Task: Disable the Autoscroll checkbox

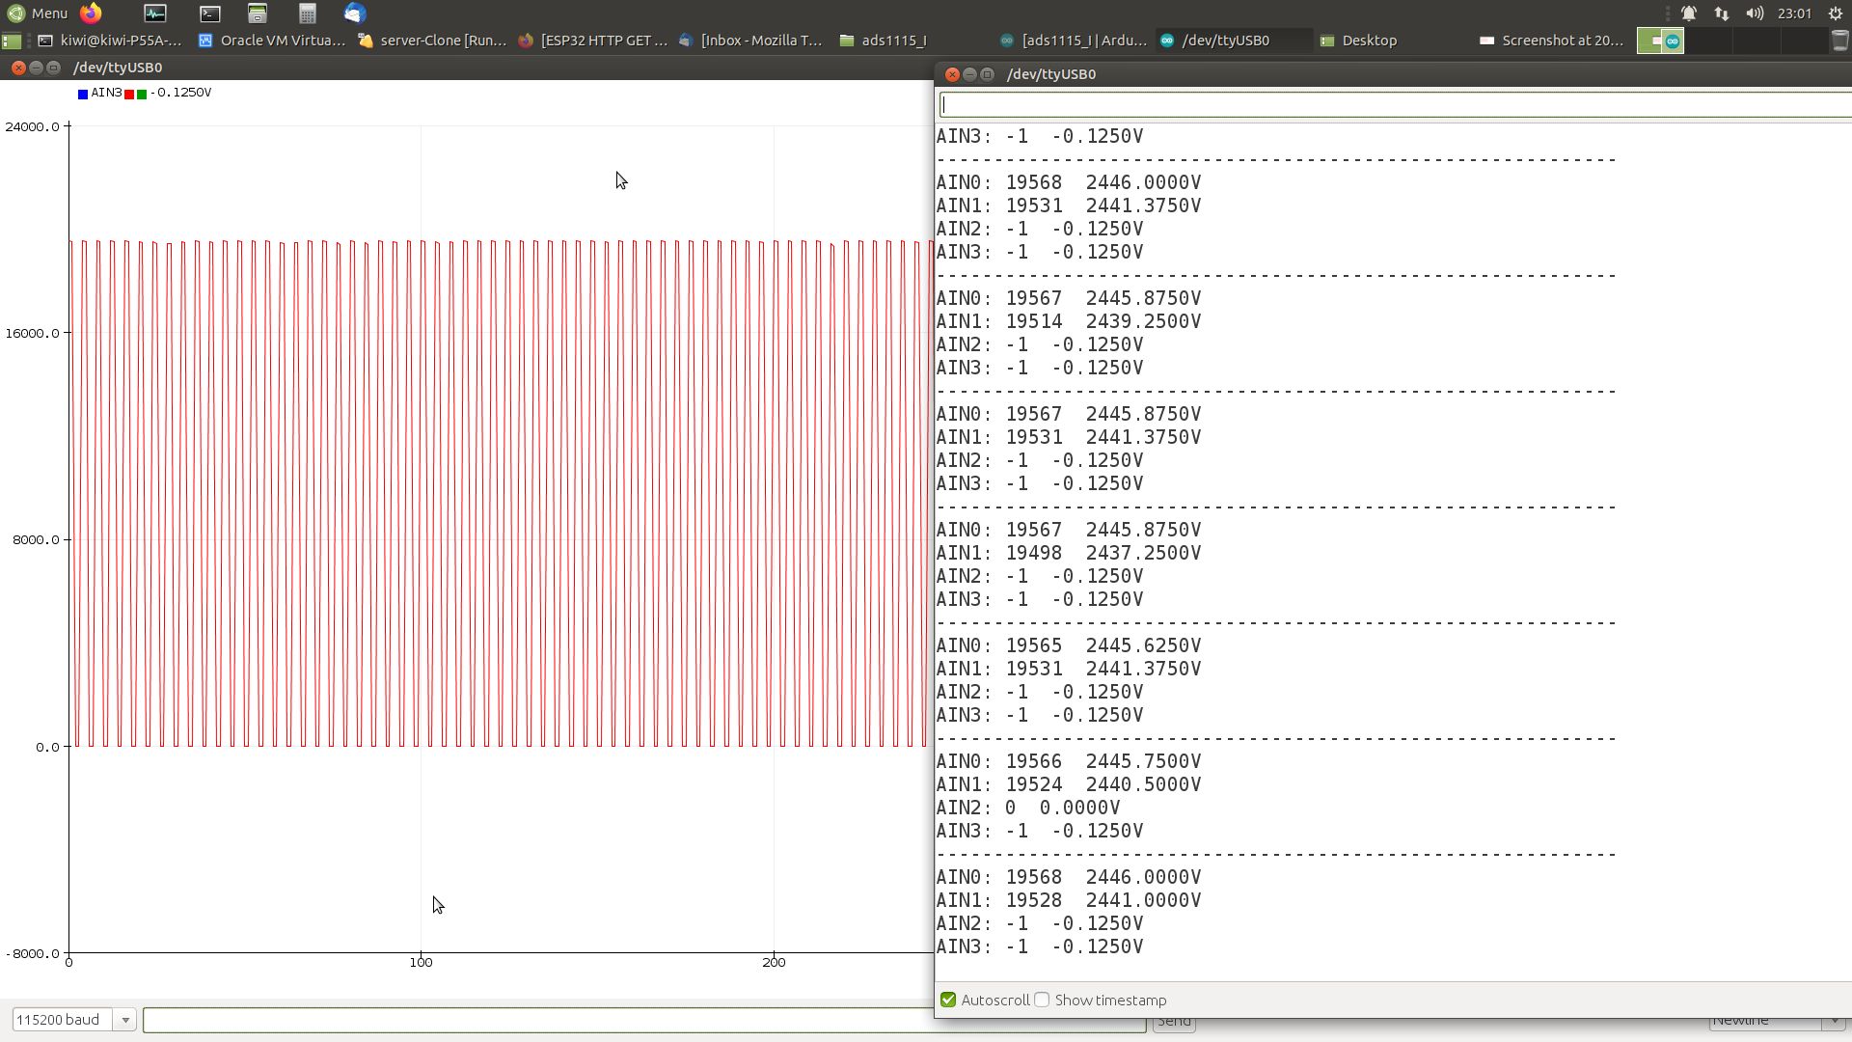Action: coord(948,1000)
